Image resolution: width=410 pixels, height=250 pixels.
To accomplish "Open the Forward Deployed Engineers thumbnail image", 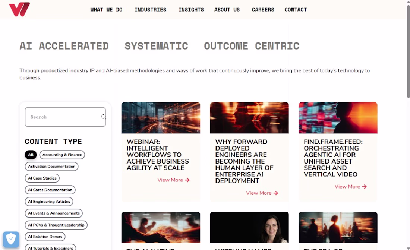I will point(249,118).
